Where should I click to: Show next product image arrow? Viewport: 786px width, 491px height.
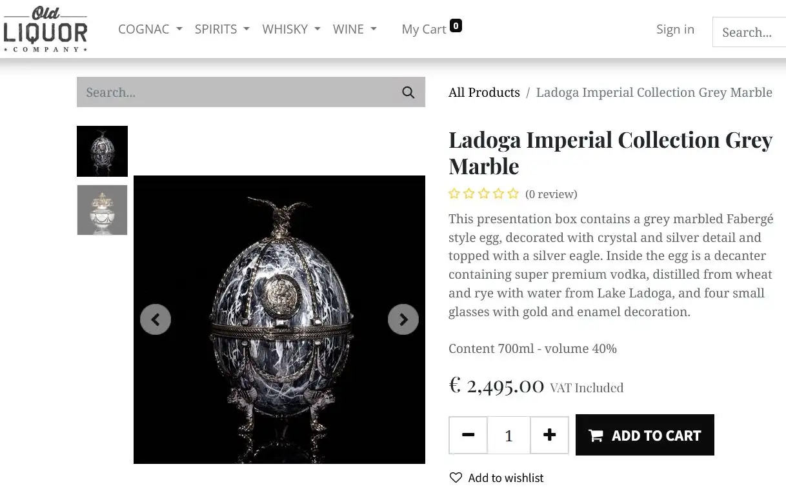point(403,319)
